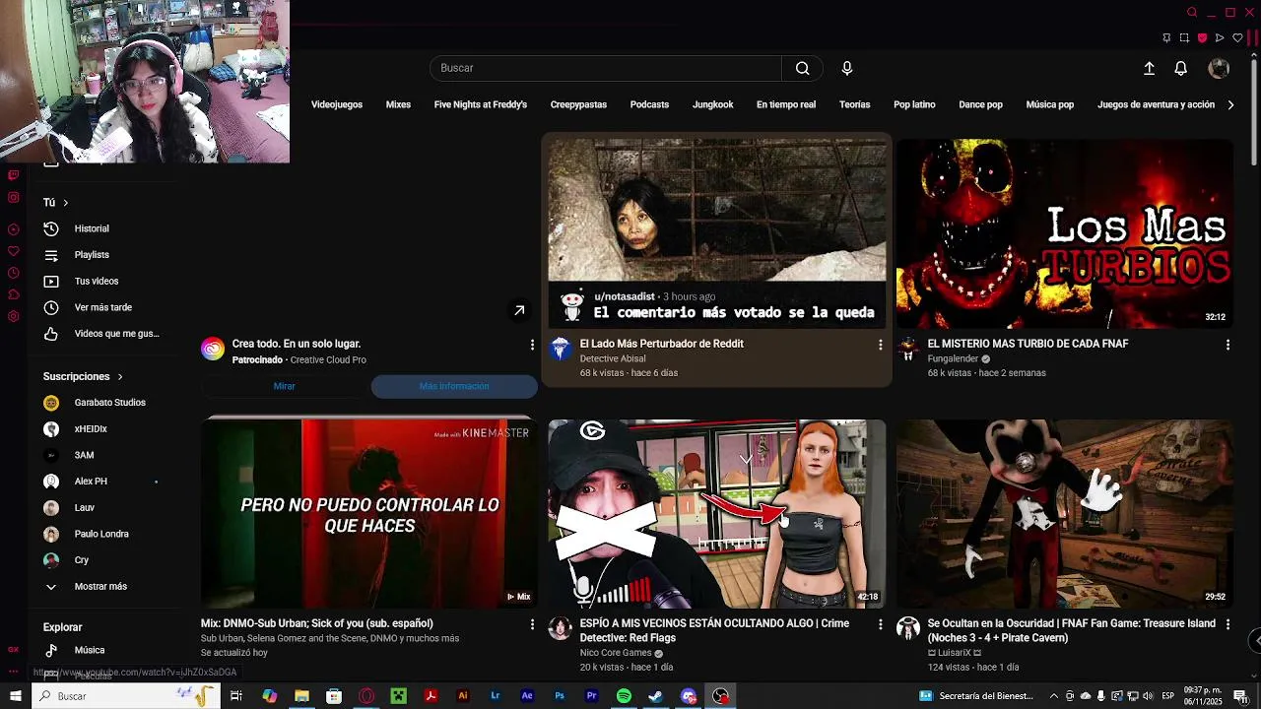This screenshot has height=709, width=1261.
Task: Select the Mixes category chip
Action: [398, 104]
